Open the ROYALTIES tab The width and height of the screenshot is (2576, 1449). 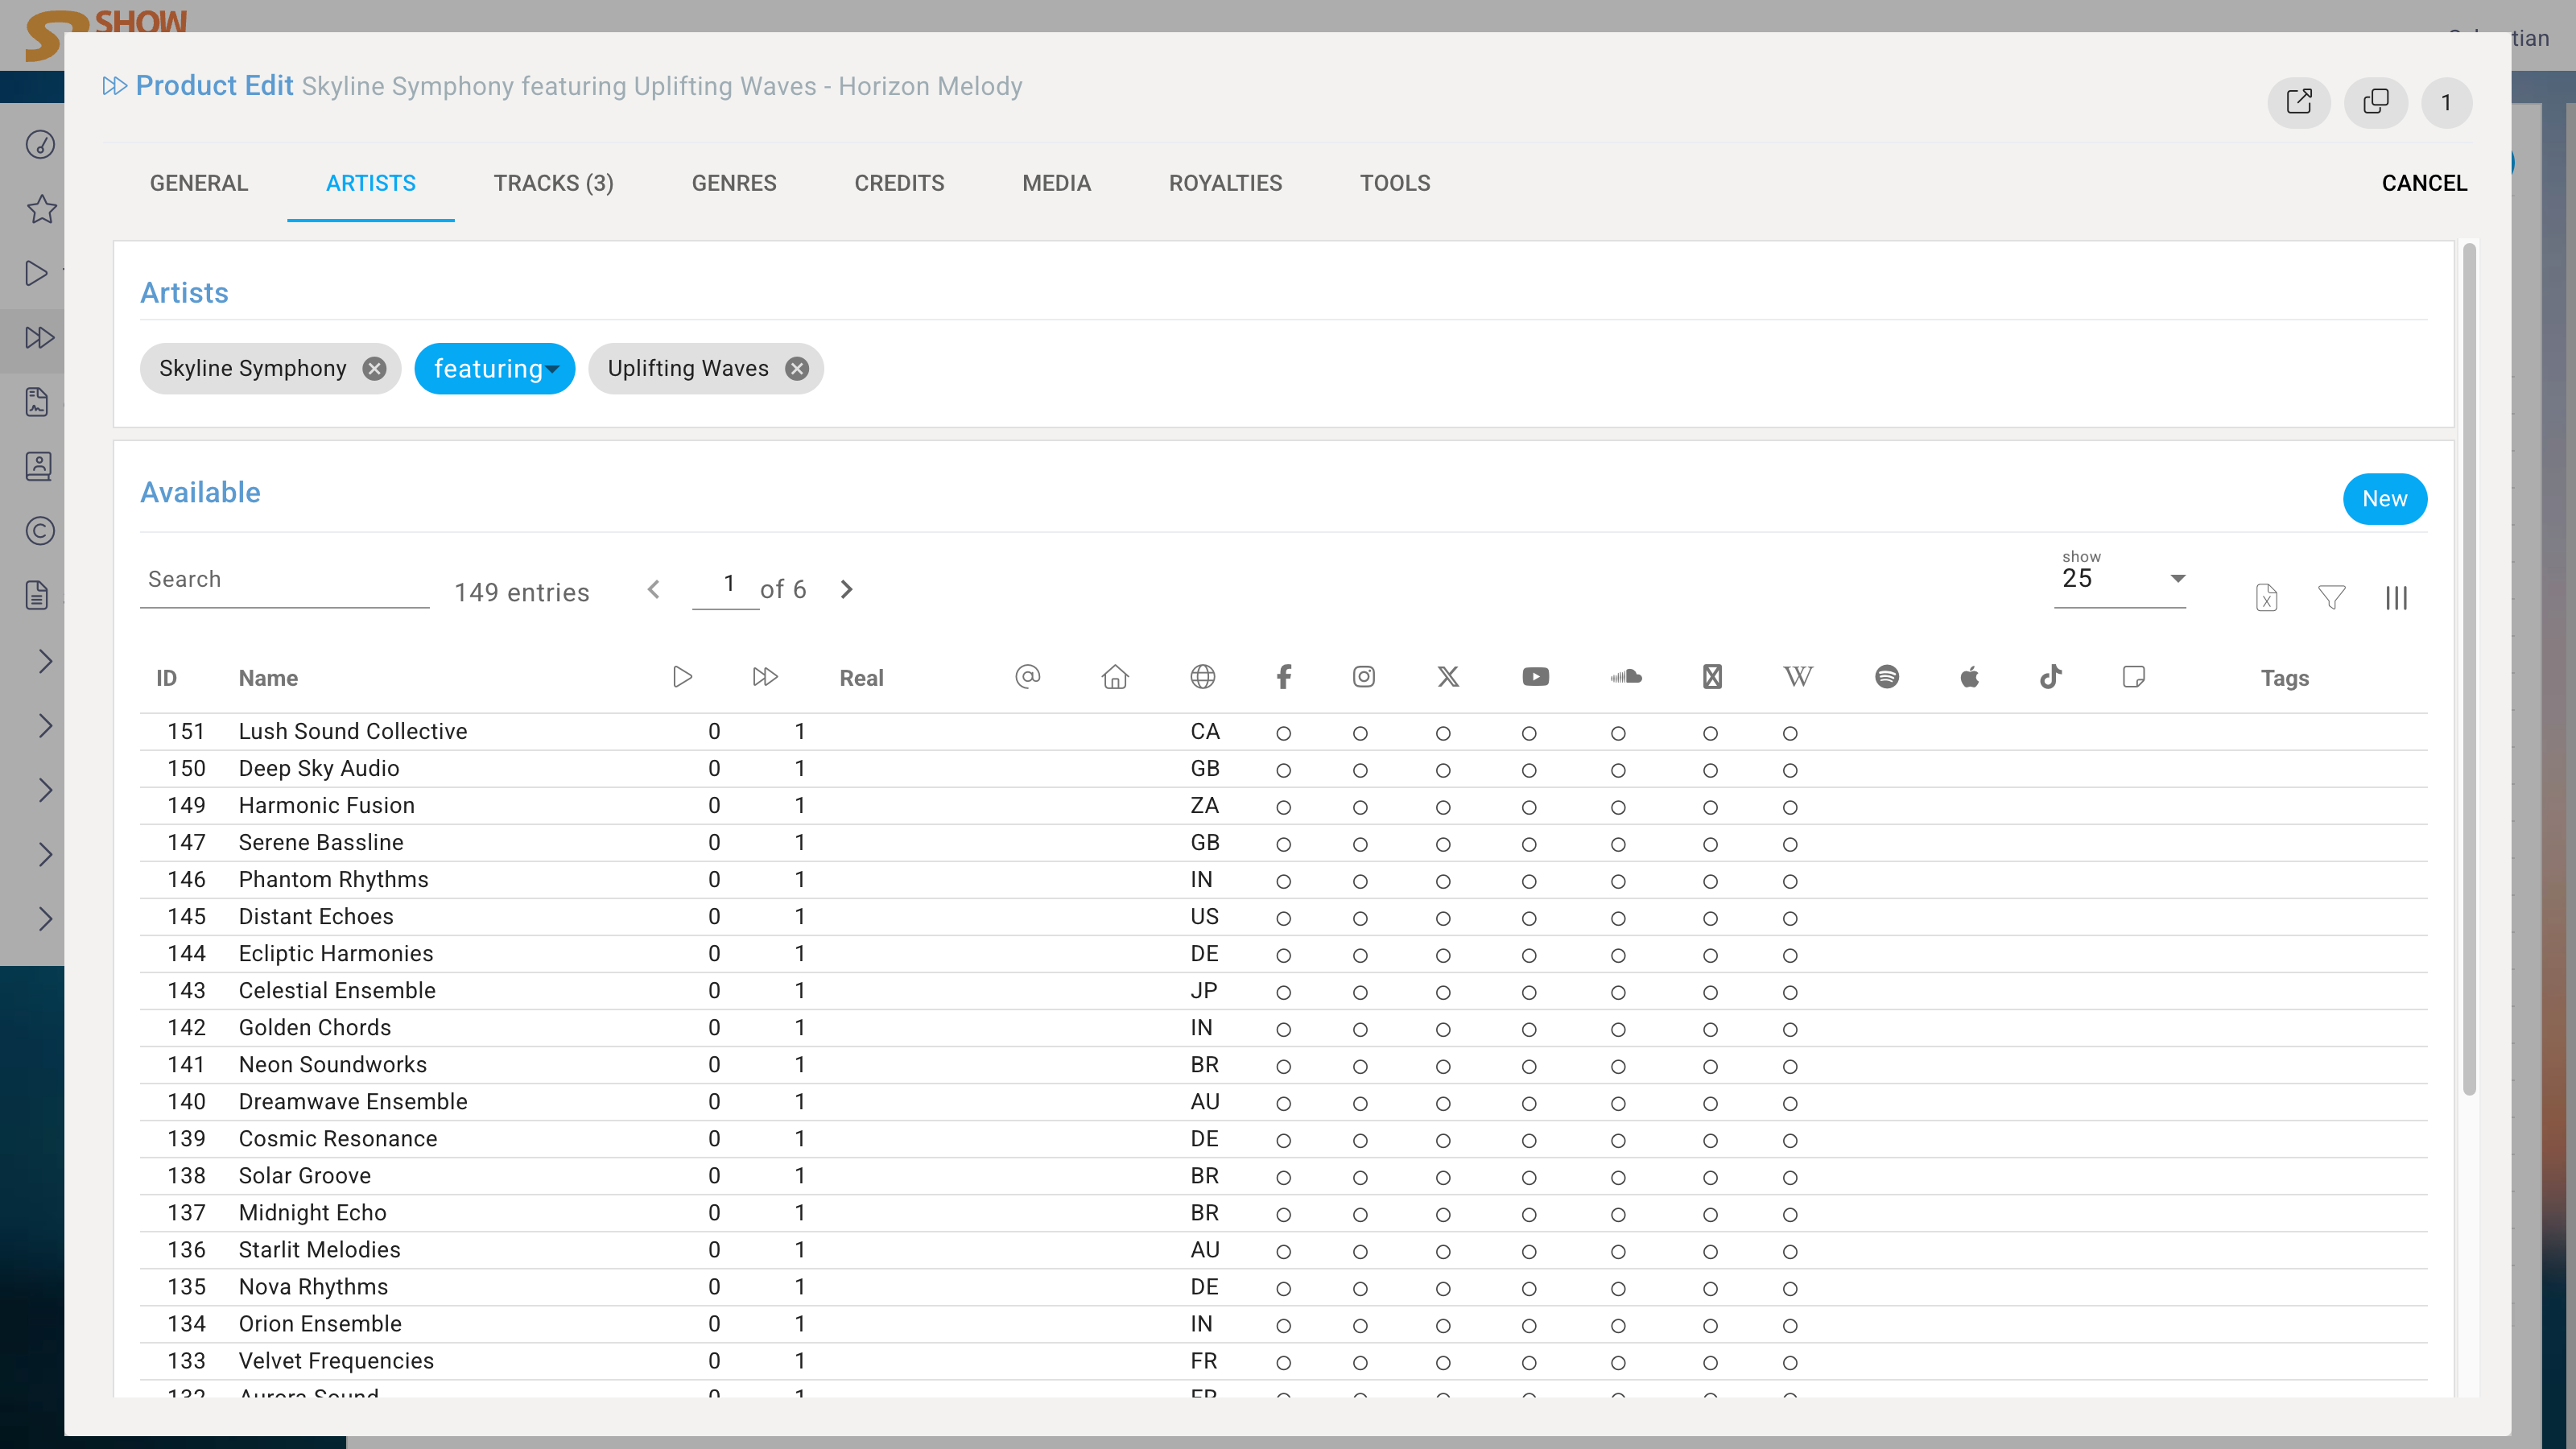[x=1225, y=183]
